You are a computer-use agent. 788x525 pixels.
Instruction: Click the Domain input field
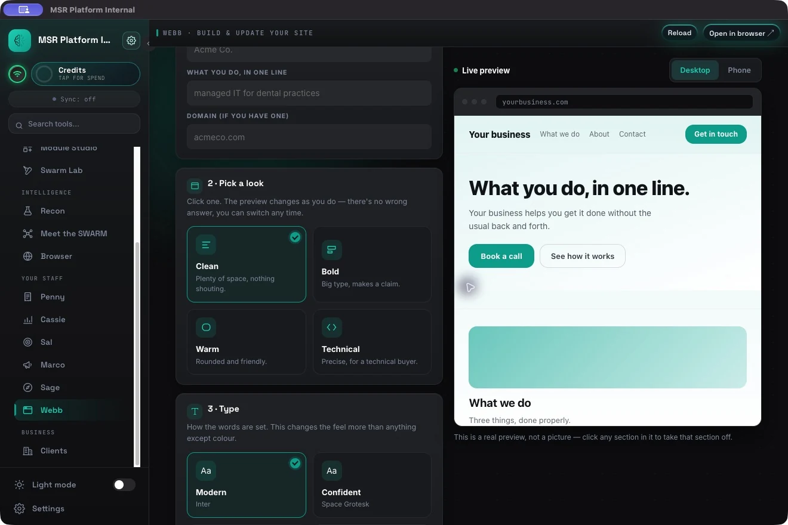[x=309, y=137]
